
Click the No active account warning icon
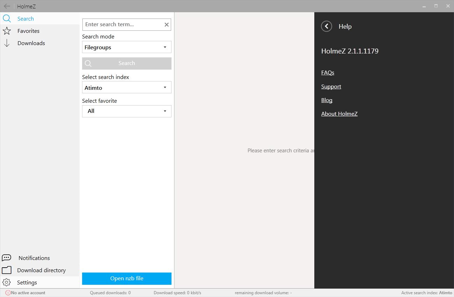pos(8,293)
